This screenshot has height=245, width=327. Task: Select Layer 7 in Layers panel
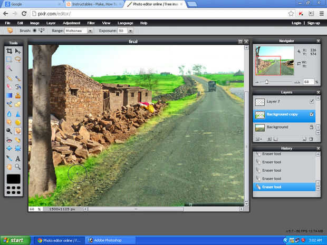(284, 102)
